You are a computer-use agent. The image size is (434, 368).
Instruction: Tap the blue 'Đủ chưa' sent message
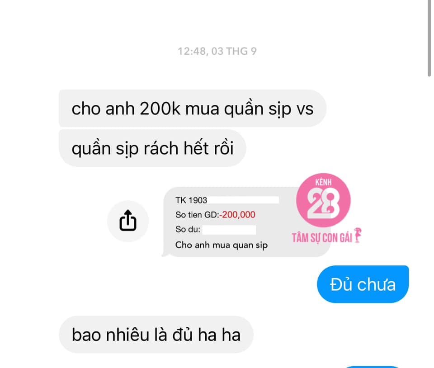tap(363, 284)
